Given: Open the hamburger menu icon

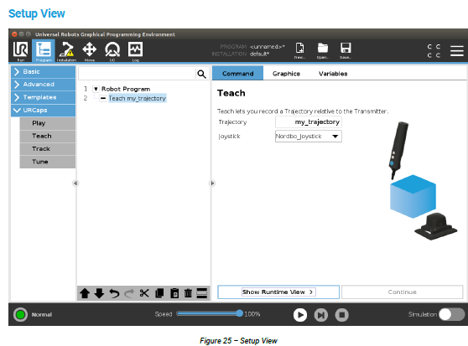Looking at the screenshot, I should pyautogui.click(x=456, y=50).
